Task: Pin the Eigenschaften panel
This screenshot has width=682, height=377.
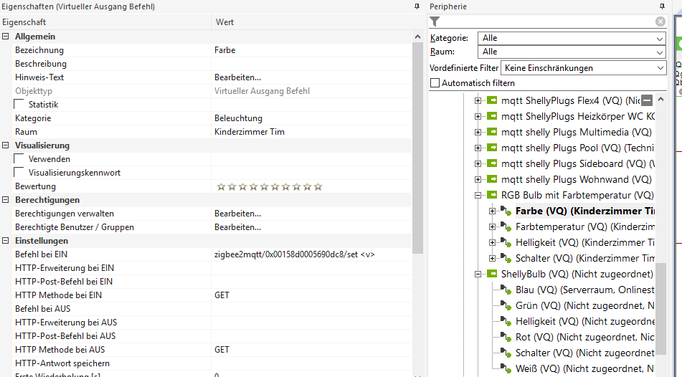Action: [x=417, y=6]
